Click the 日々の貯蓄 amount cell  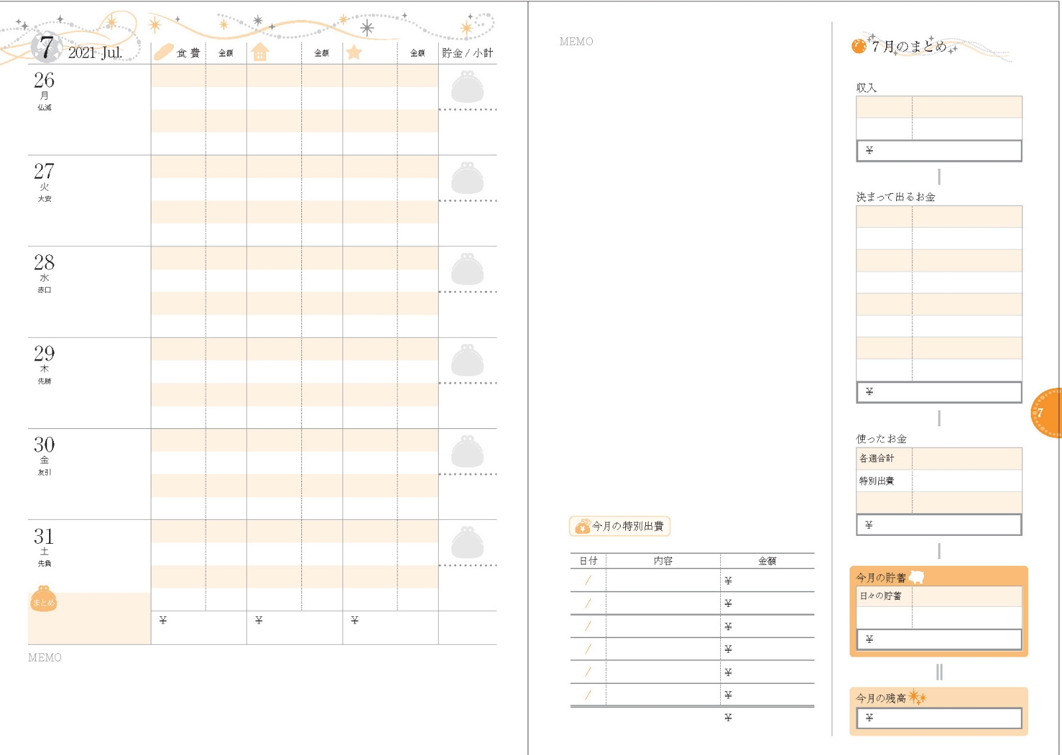tap(966, 596)
